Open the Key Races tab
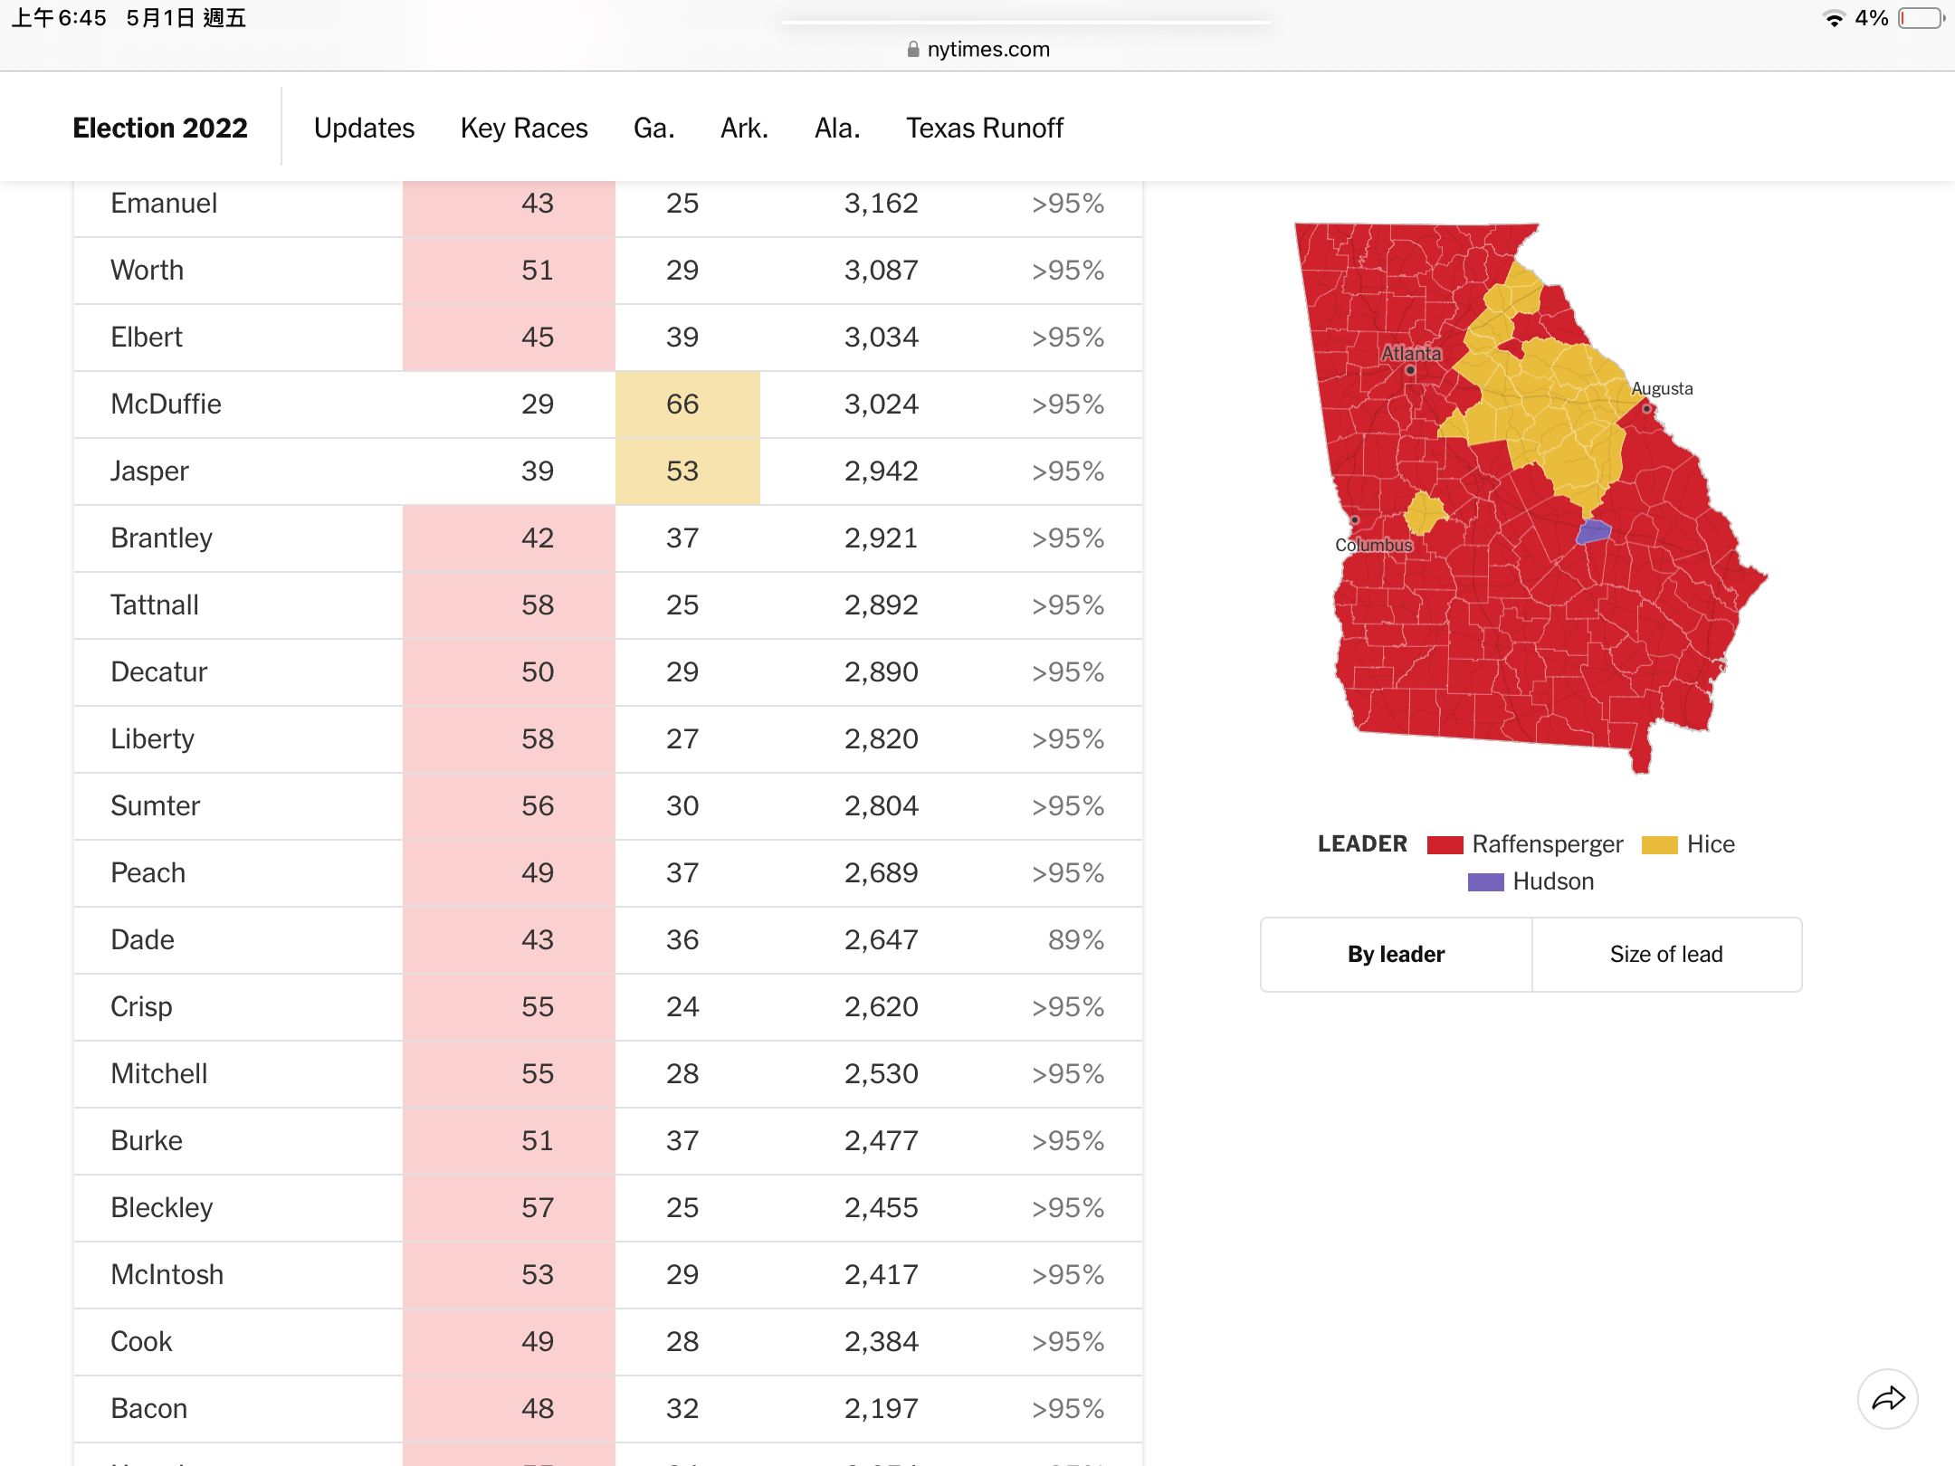Image resolution: width=1955 pixels, height=1466 pixels. 524,128
